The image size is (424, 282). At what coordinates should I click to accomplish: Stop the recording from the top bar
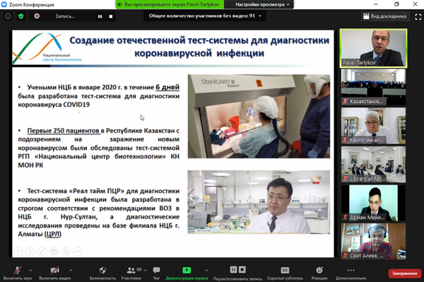click(x=111, y=16)
